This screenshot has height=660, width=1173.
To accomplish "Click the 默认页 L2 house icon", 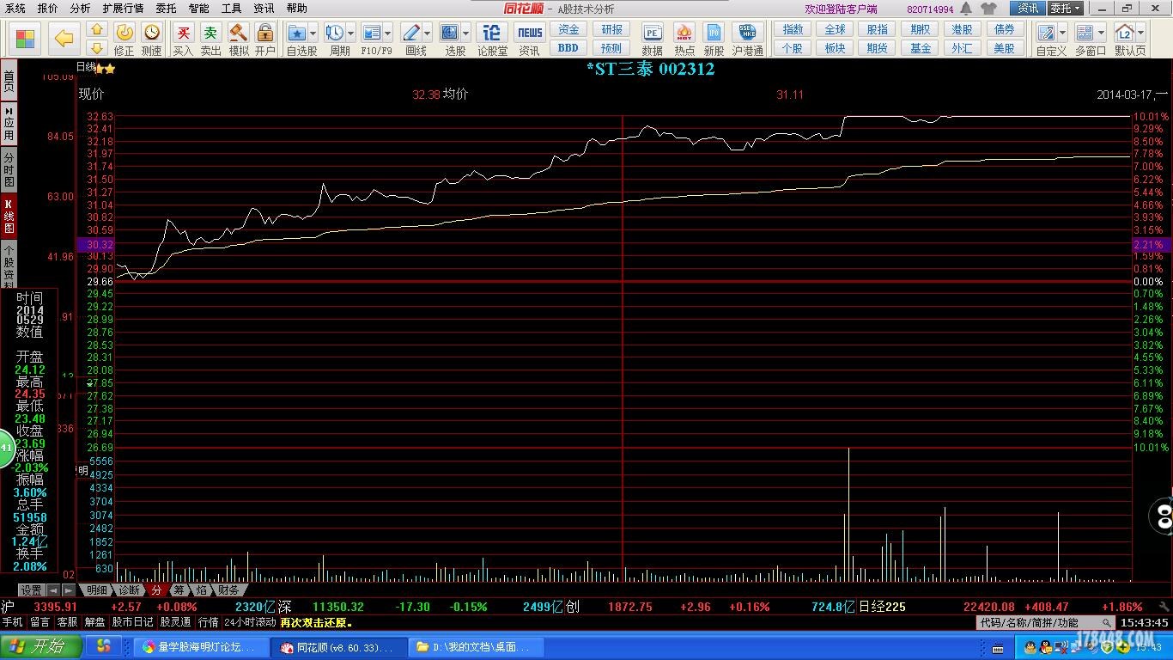I will pos(1124,33).
